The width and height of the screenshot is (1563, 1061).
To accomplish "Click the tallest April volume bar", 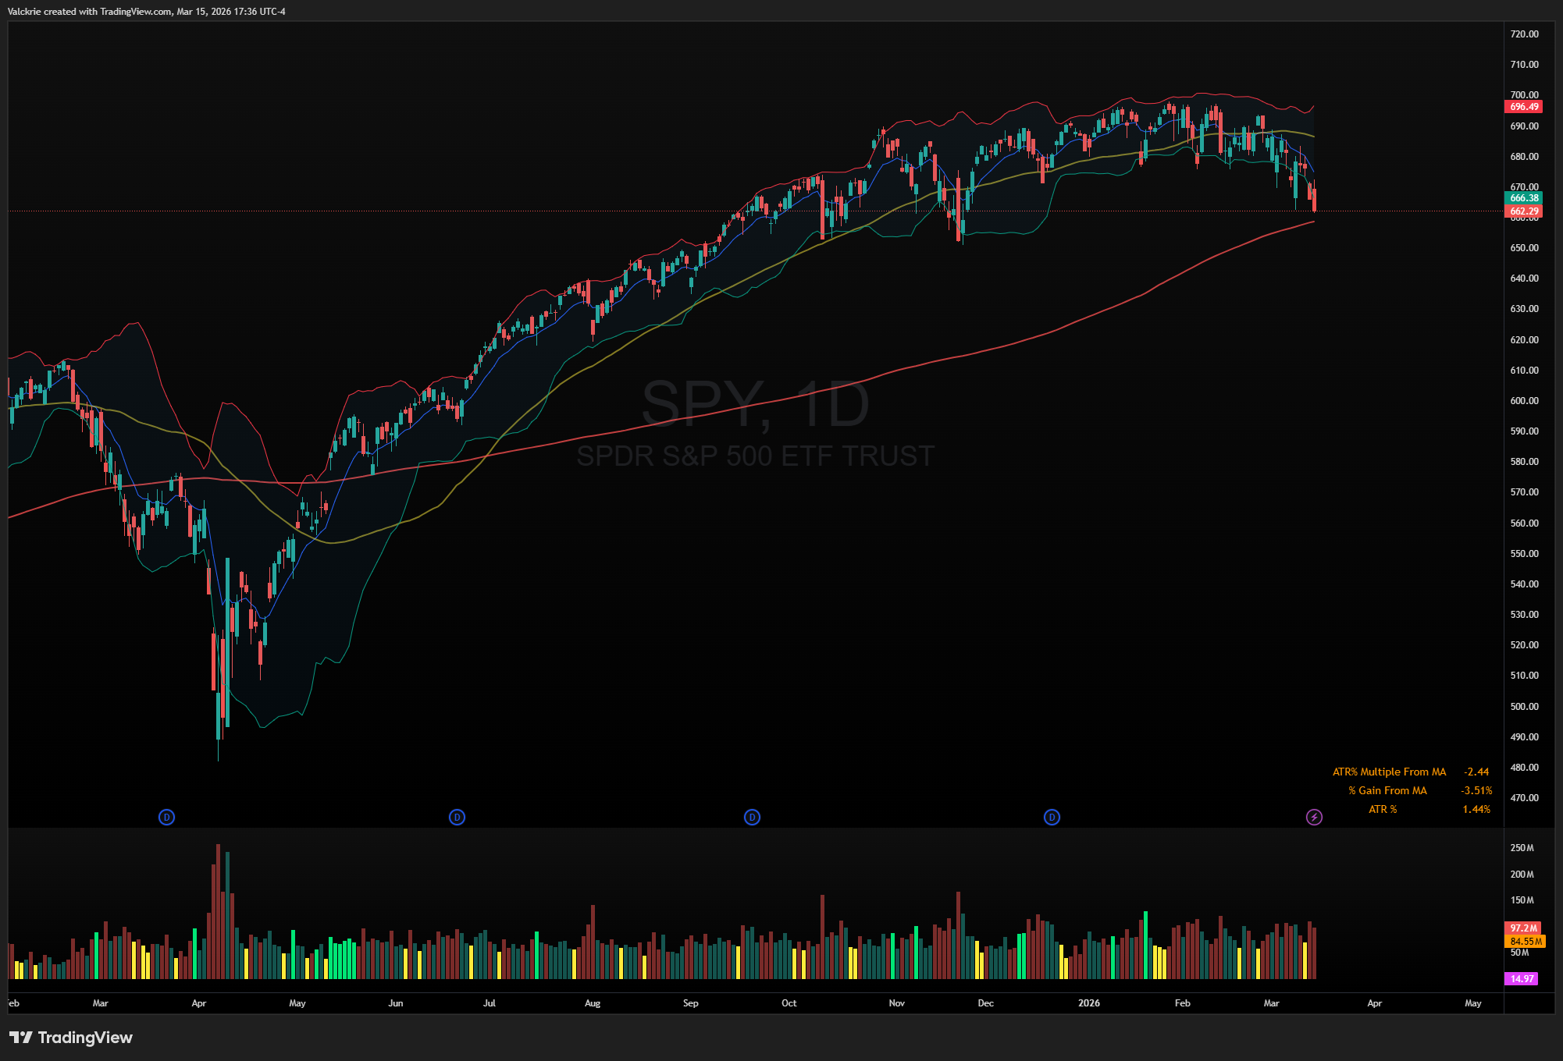I will coord(218,911).
